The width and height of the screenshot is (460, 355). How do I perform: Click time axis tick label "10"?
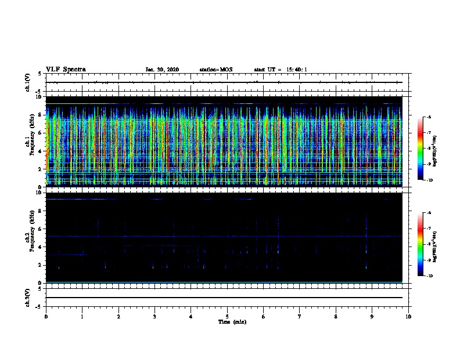pos(408,317)
